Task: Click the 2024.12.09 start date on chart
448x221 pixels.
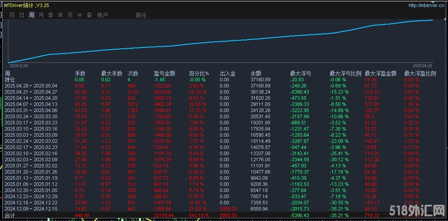Action: tap(18, 65)
